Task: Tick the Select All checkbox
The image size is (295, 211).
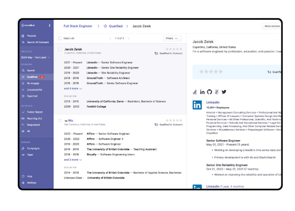Action: (x=60, y=38)
